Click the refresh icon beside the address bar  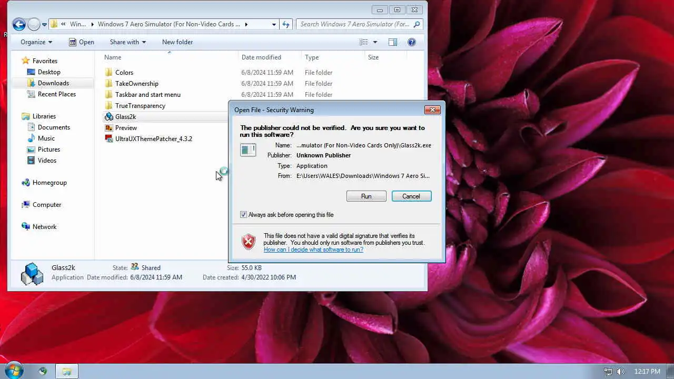pyautogui.click(x=286, y=24)
